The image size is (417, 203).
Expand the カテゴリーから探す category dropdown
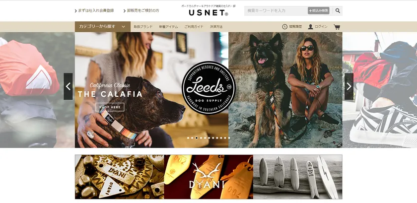click(x=103, y=27)
